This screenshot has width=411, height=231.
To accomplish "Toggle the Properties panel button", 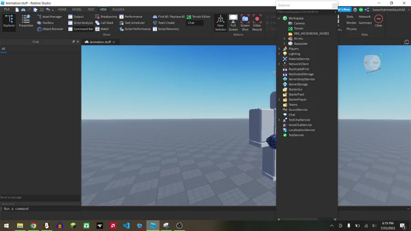I will click(x=26, y=21).
